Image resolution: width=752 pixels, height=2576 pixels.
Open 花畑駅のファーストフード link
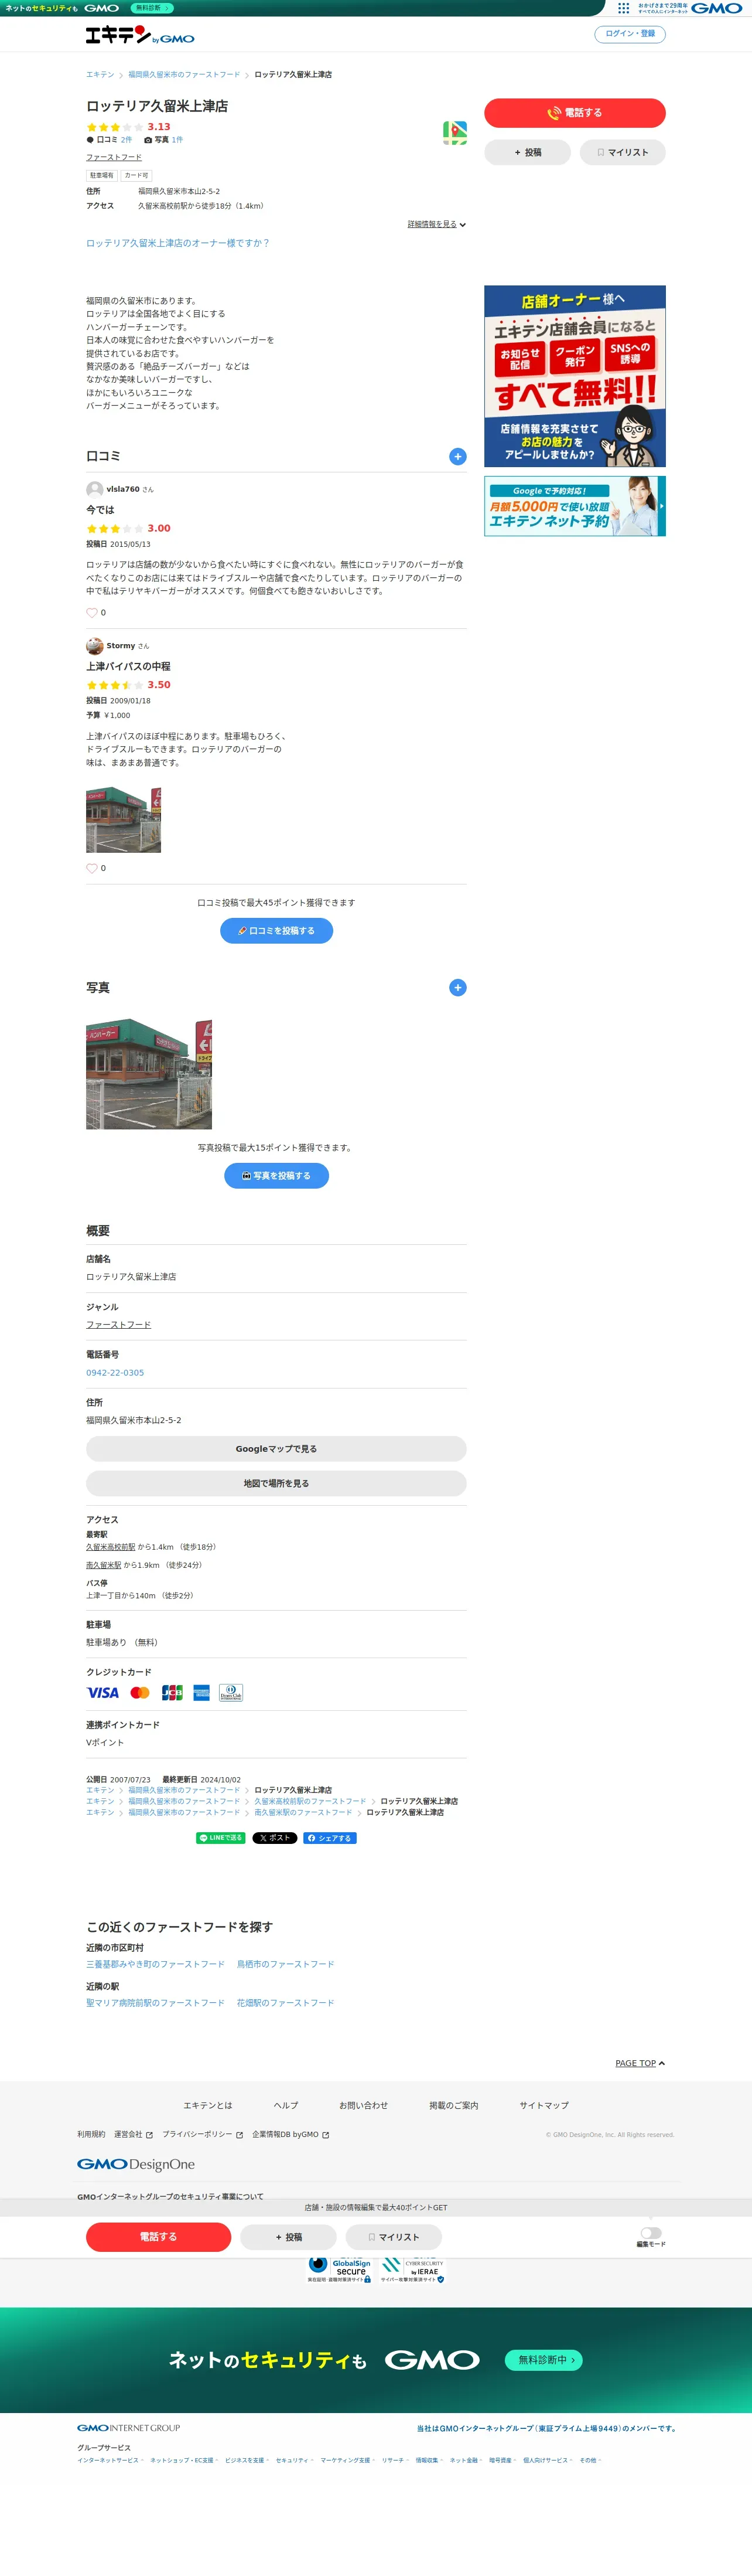pyautogui.click(x=286, y=2003)
